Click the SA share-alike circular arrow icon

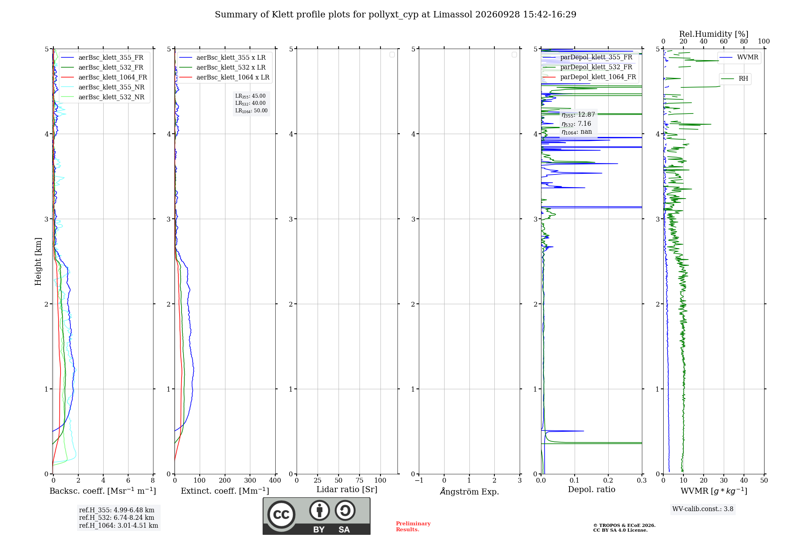[x=345, y=510]
